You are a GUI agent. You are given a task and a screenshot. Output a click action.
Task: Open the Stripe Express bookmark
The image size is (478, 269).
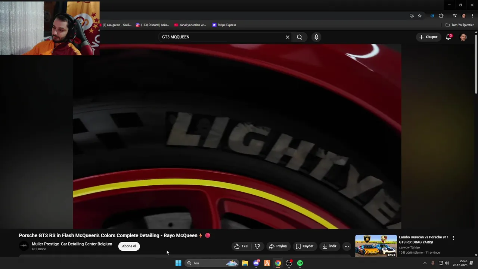click(x=224, y=25)
